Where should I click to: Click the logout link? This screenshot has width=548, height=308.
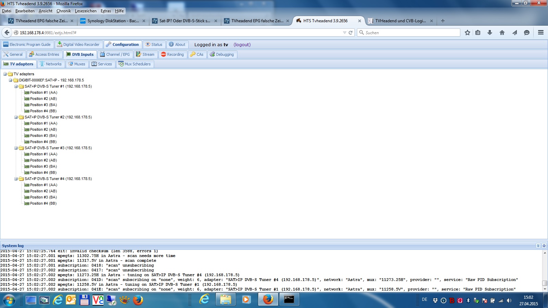pos(242,44)
